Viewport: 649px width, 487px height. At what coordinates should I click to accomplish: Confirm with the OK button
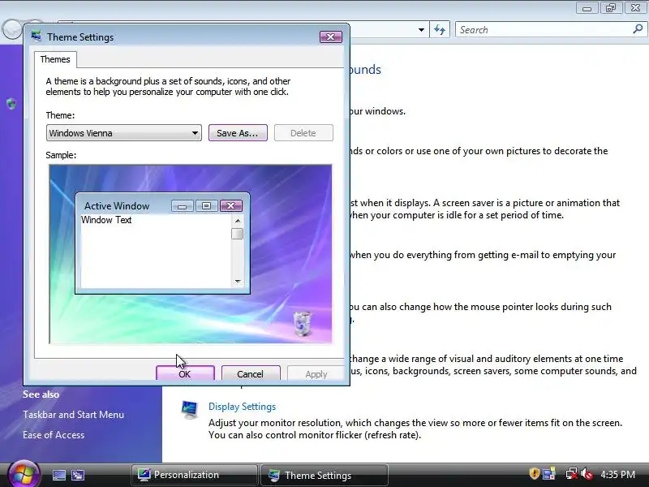pos(185,373)
